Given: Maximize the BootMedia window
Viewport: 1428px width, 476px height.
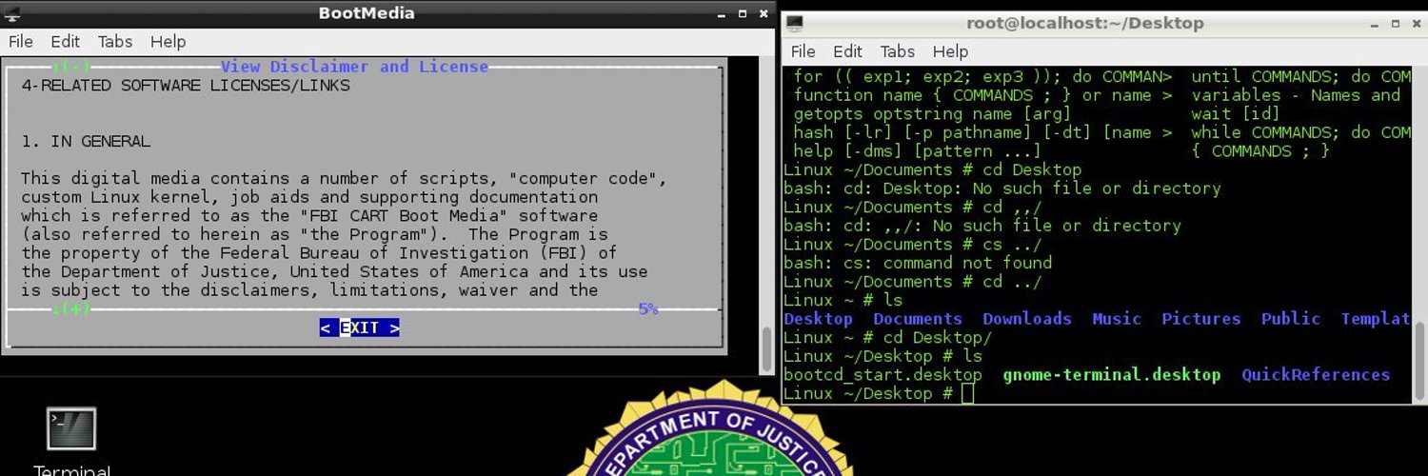Looking at the screenshot, I should (x=743, y=14).
